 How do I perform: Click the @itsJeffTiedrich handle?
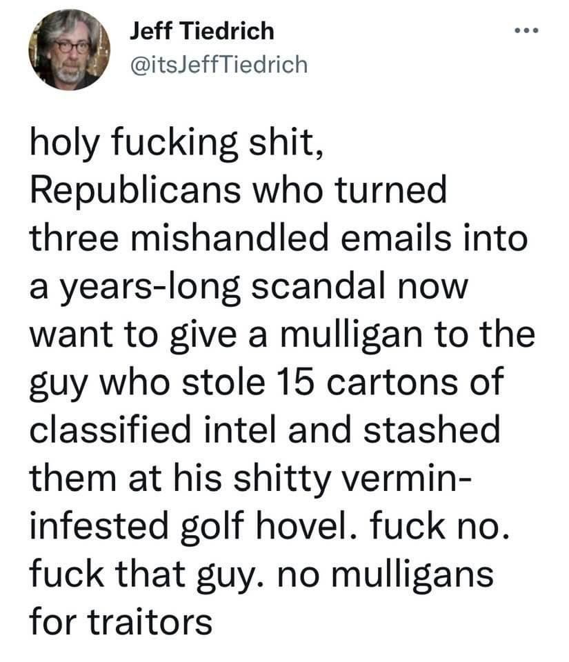tap(219, 65)
